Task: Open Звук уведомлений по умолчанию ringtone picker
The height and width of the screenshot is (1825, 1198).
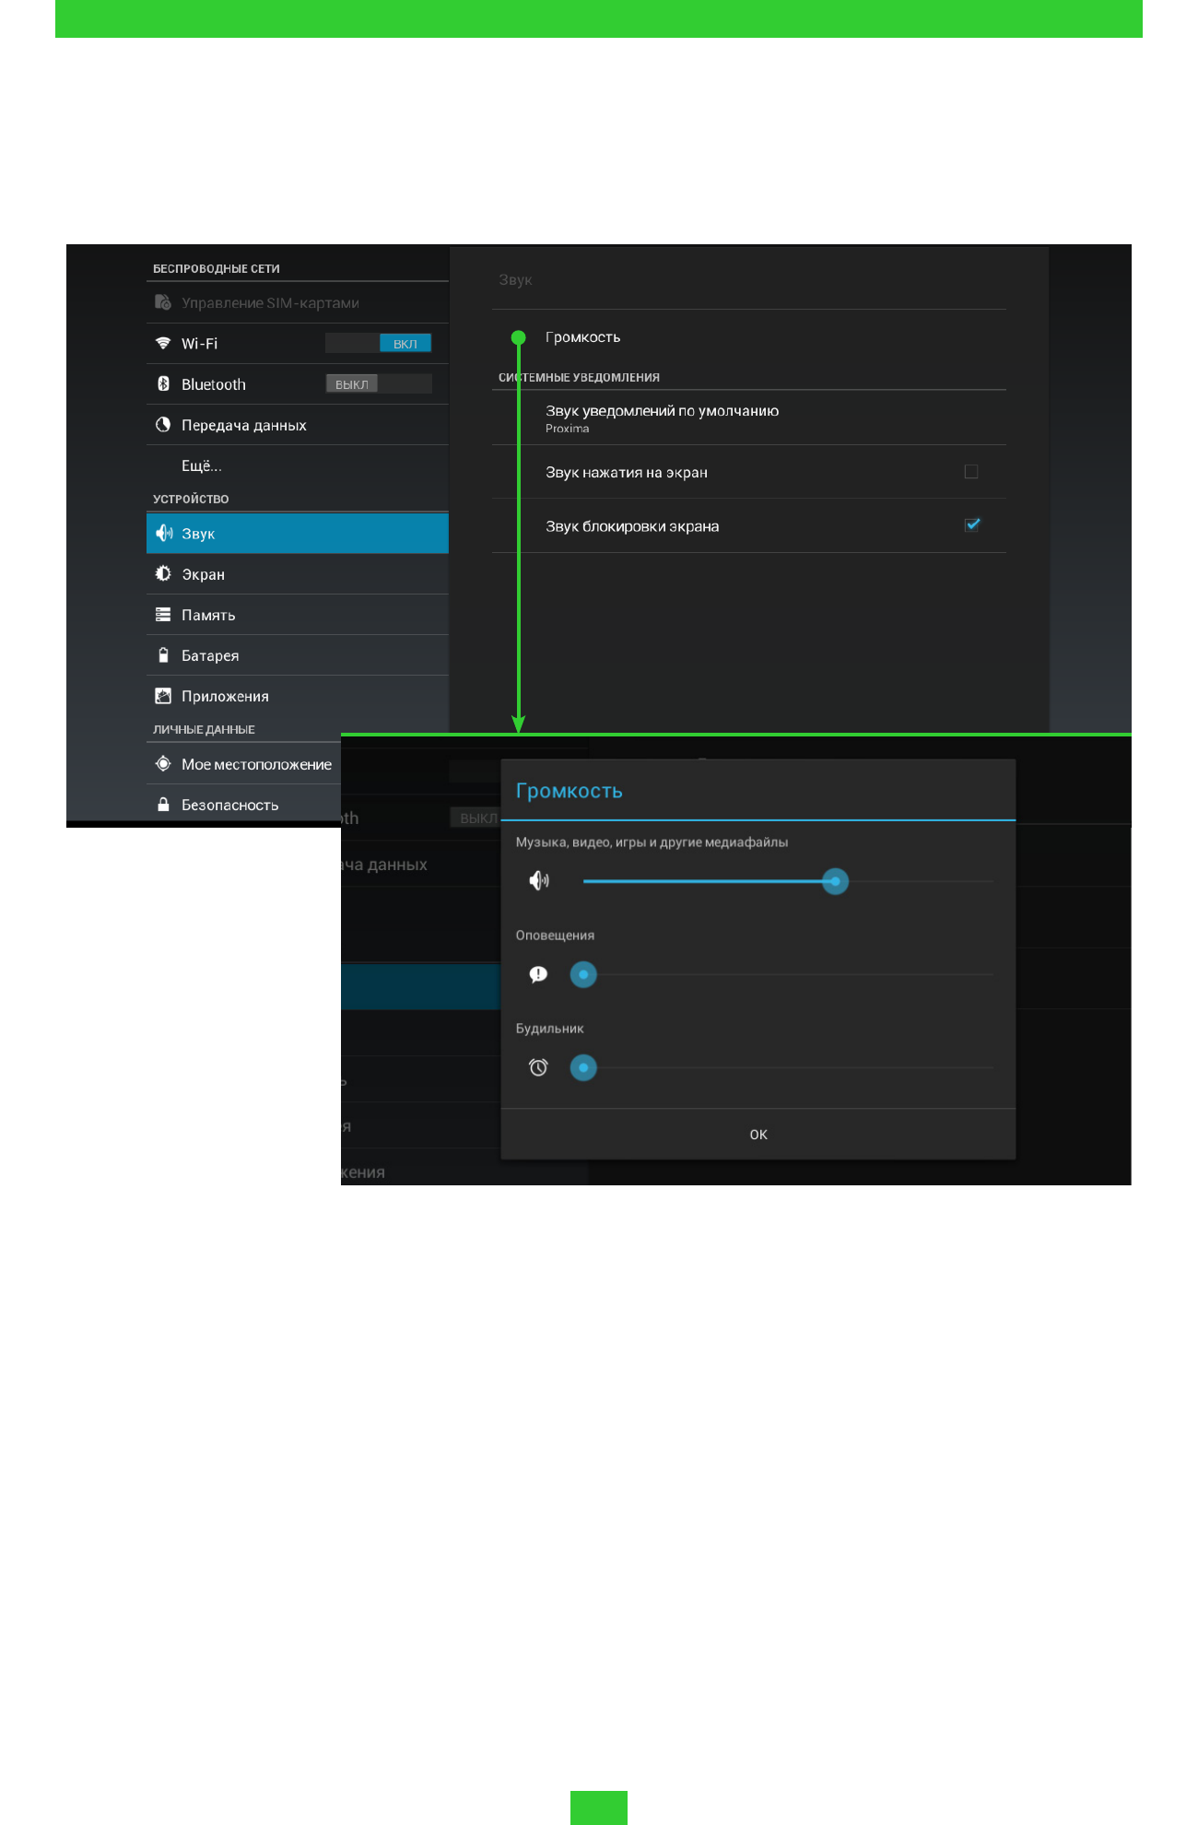Action: point(662,418)
